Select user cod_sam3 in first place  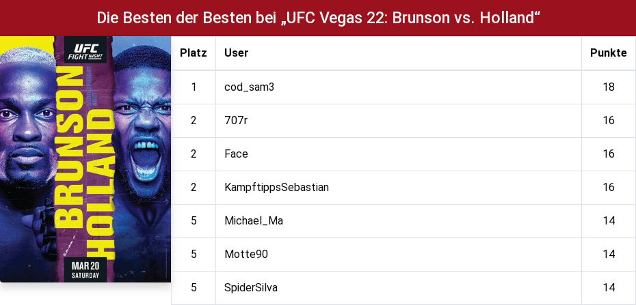click(x=249, y=87)
